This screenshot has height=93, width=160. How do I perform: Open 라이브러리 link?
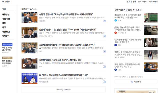click(x=153, y=1)
